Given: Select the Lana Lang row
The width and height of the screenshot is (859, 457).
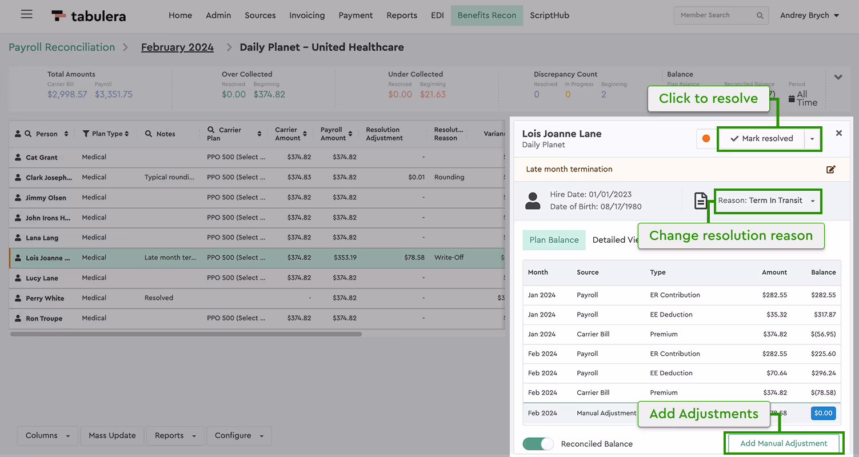Looking at the screenshot, I should tap(257, 238).
